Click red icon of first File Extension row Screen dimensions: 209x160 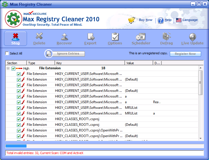[x=23, y=74]
